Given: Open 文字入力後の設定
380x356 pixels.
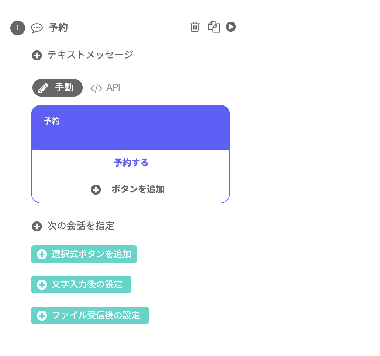Looking at the screenshot, I should tap(81, 285).
